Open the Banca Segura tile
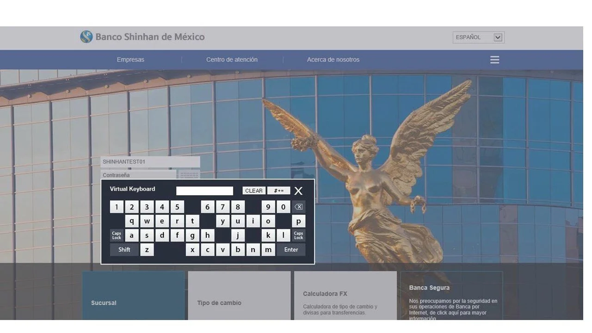Screen dimensions: 592x333 (452, 296)
